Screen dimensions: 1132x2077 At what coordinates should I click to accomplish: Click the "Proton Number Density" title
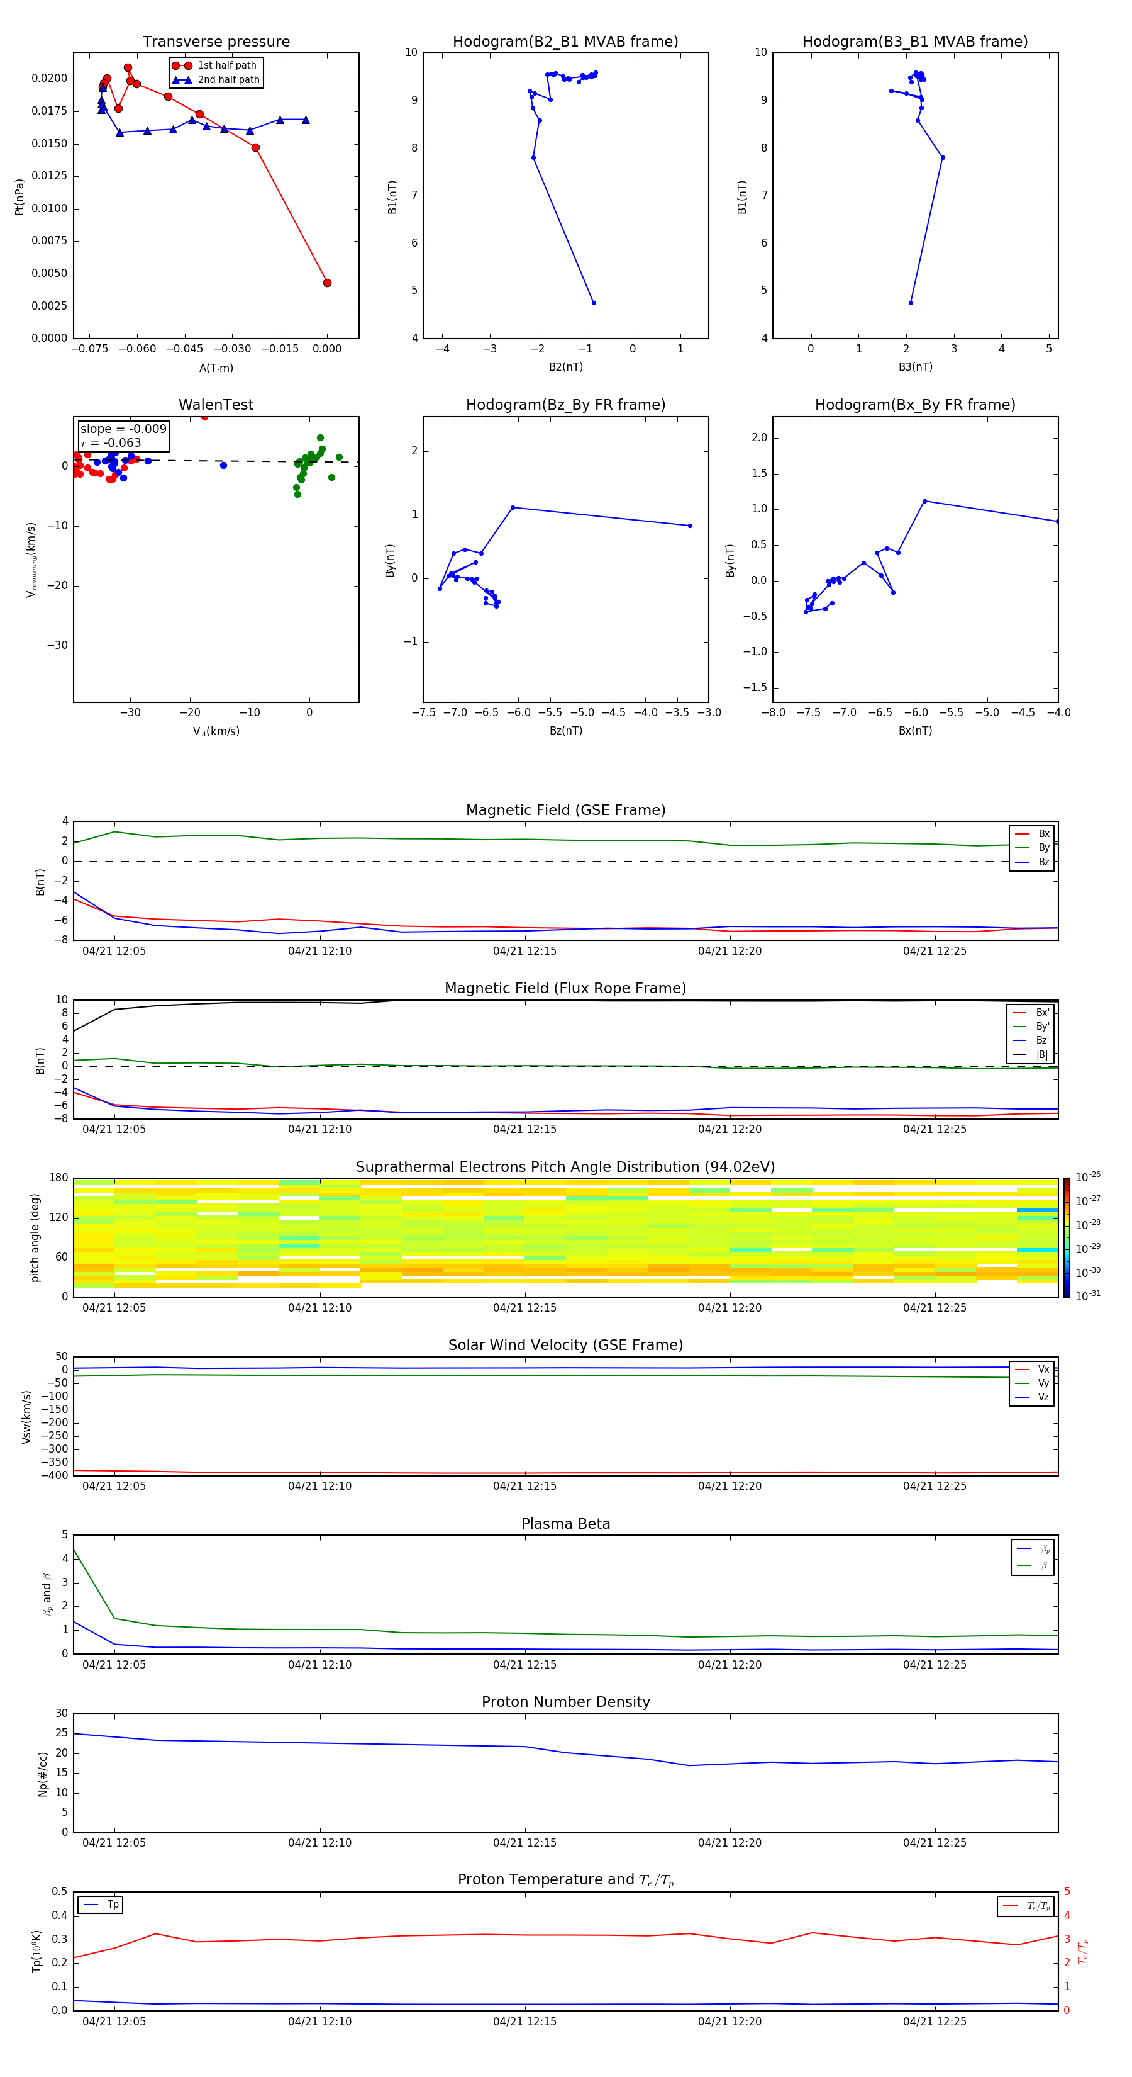click(x=565, y=1702)
